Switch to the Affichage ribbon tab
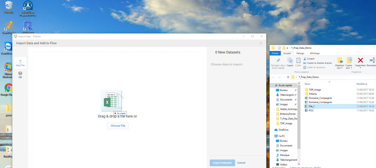 pyautogui.click(x=315, y=53)
